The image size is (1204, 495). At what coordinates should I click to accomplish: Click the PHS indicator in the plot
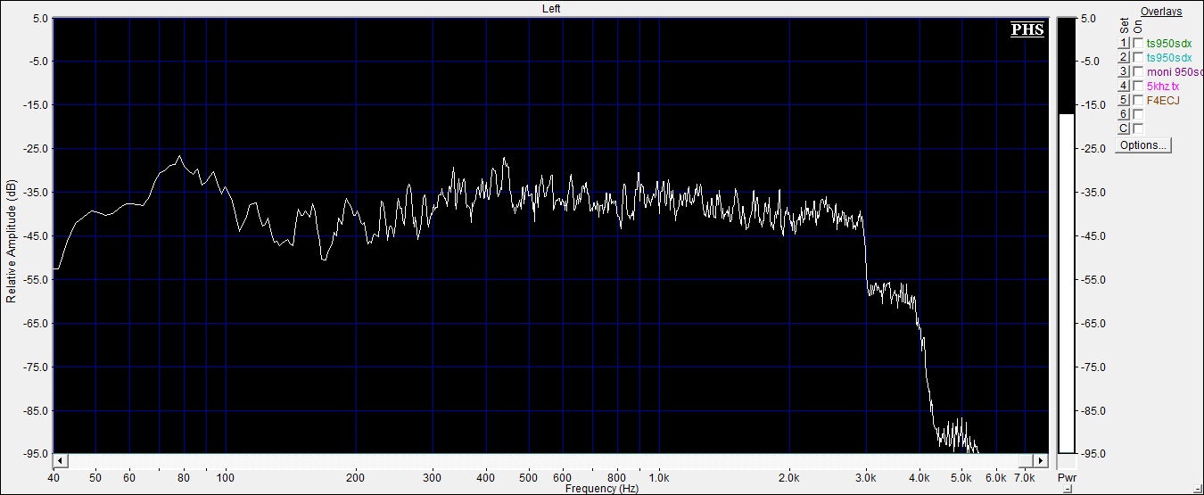point(1027,30)
